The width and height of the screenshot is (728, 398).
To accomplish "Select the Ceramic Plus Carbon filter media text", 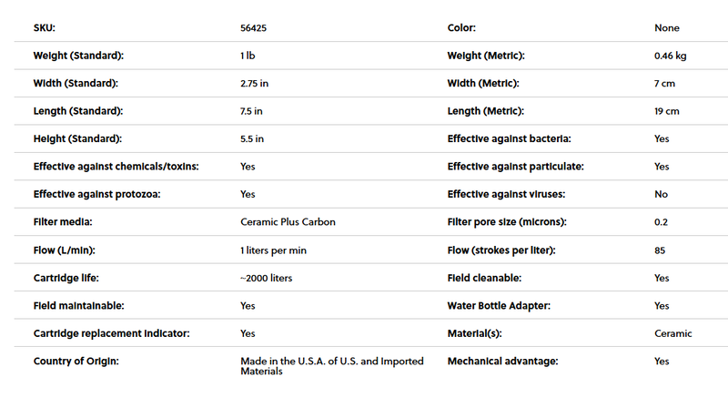I will click(x=288, y=222).
